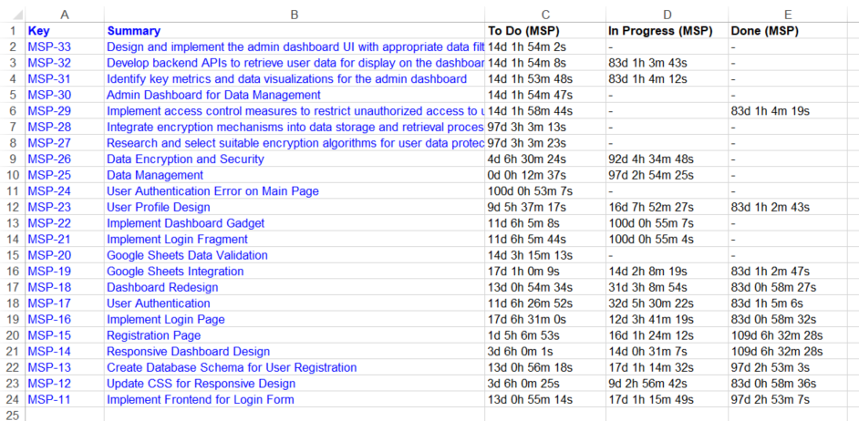Open the MSP-27 issue link
This screenshot has height=421, width=859.
click(49, 143)
